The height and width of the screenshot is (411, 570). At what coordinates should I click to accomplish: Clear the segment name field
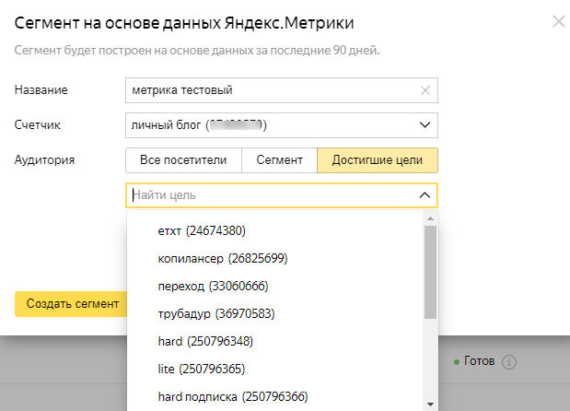point(425,89)
